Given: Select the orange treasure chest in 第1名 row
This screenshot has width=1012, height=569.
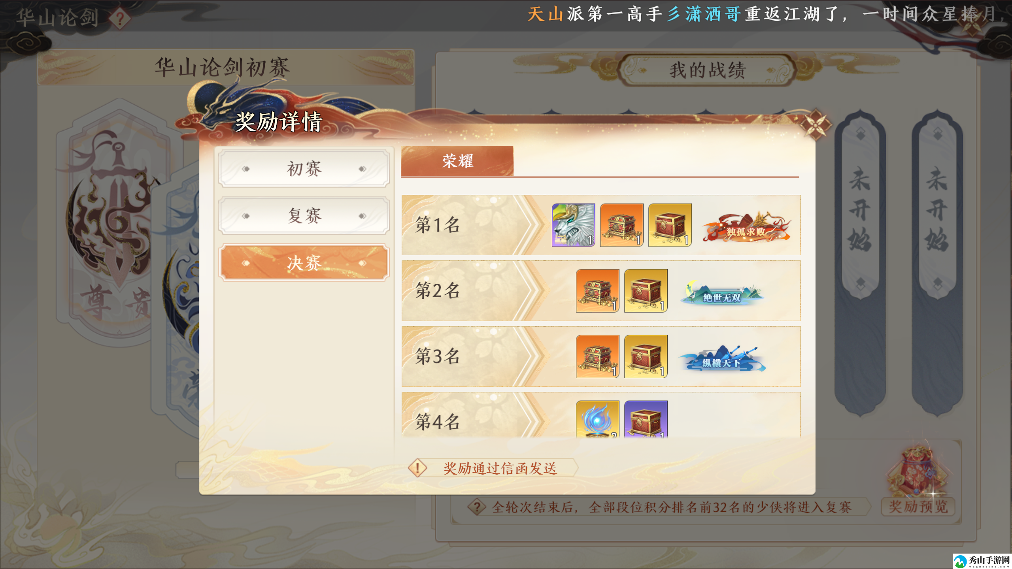Looking at the screenshot, I should point(621,225).
